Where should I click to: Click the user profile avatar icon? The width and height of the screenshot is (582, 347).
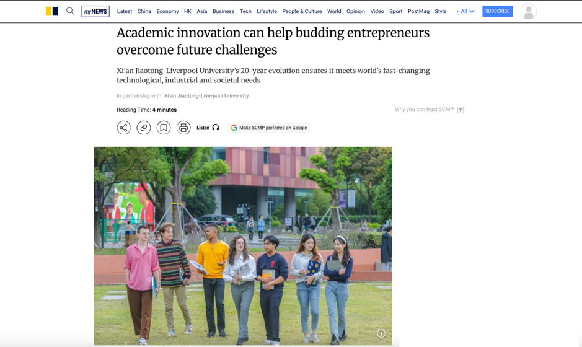click(x=529, y=12)
